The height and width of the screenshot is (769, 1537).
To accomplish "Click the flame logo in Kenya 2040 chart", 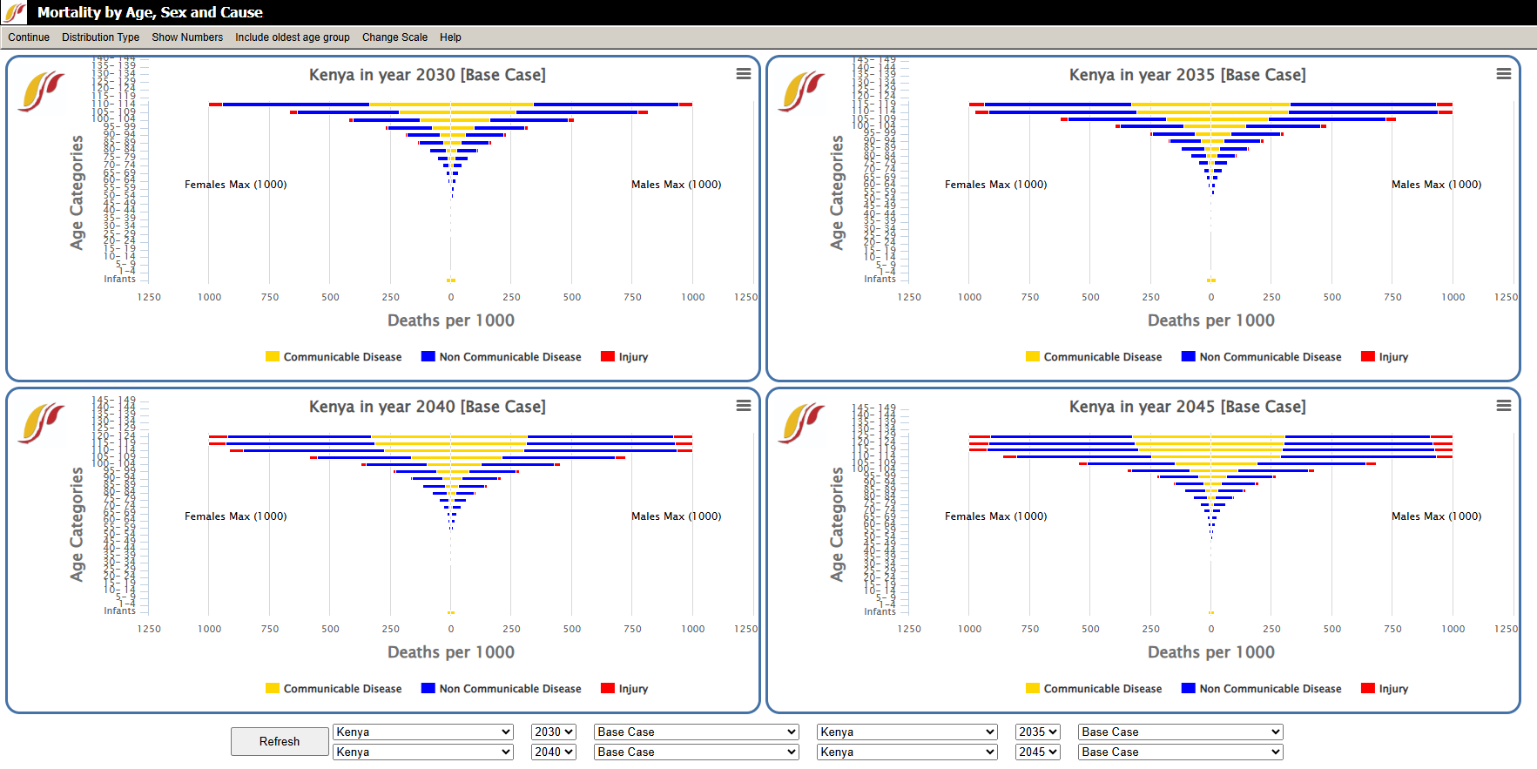I will (41, 423).
